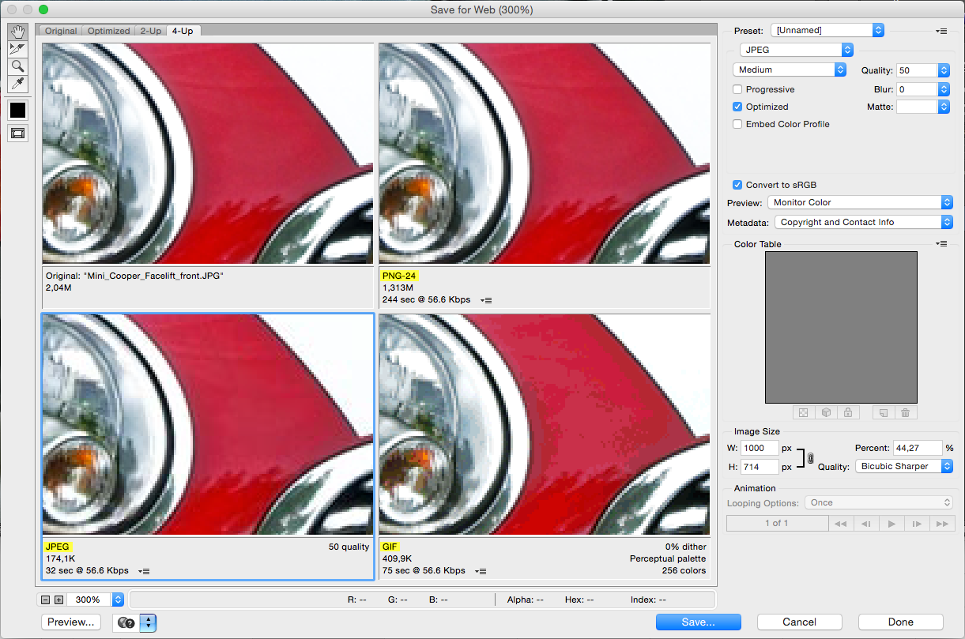The height and width of the screenshot is (639, 965).
Task: Switch to the 2-Up tab
Action: pos(151,31)
